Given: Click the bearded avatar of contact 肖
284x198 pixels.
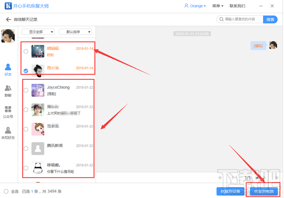Looking at the screenshot, I should [38, 70].
